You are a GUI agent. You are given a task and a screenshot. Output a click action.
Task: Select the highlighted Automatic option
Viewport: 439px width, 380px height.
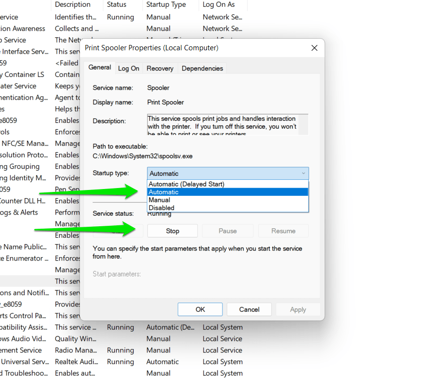click(227, 192)
